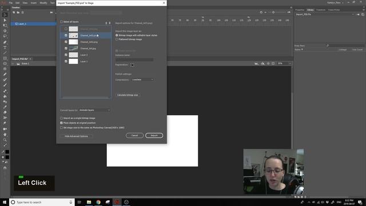This screenshot has height=206, width=366.
Task: Select the Channel_Art.jpg layer thumbnail
Action: tap(73, 48)
